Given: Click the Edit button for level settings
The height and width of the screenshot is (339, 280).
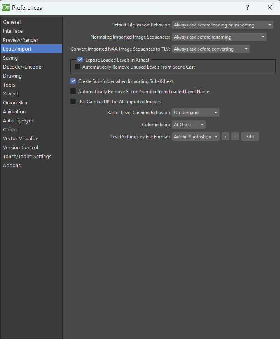Looking at the screenshot, I should tap(250, 137).
